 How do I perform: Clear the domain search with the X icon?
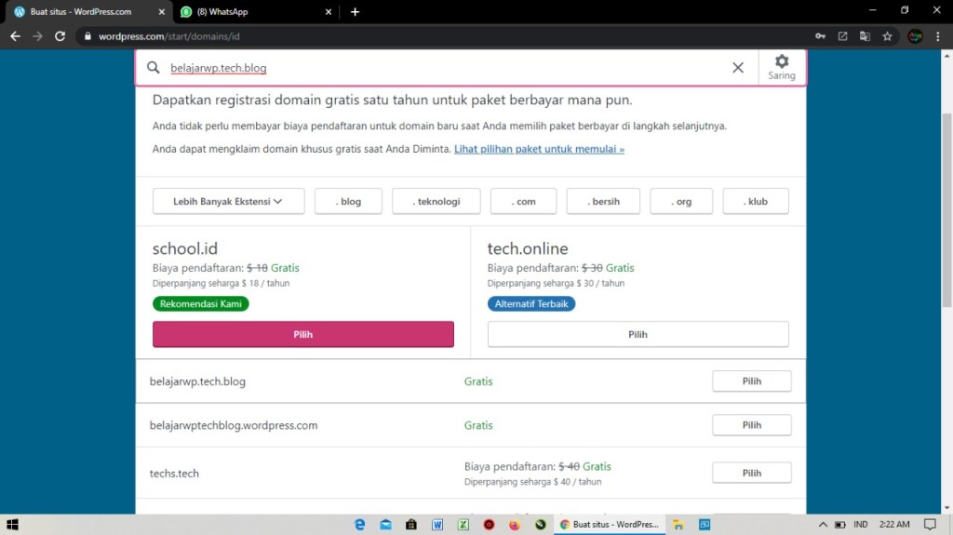click(x=738, y=68)
